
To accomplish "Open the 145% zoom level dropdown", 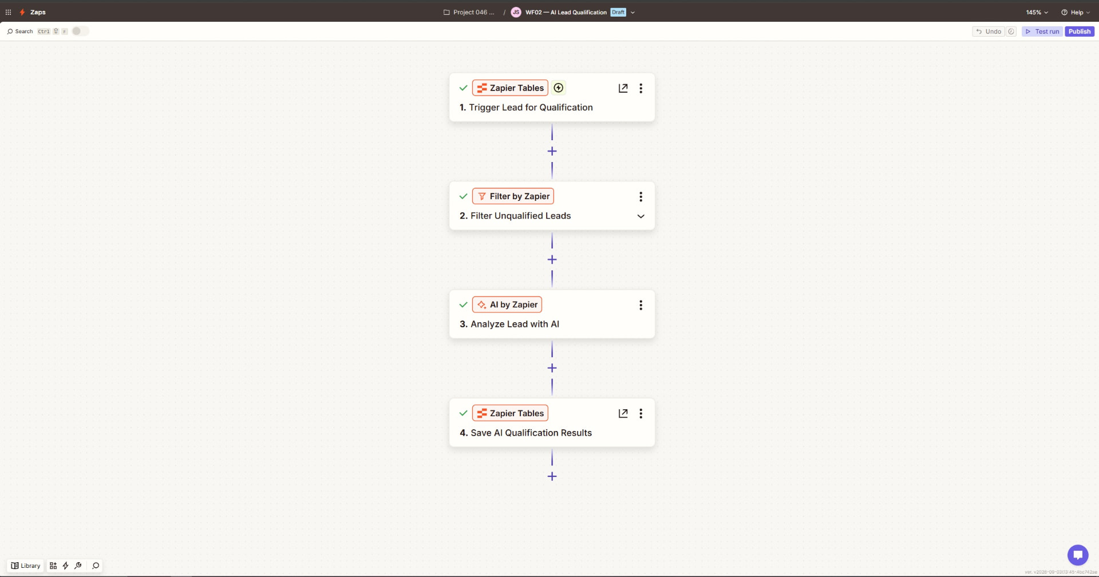I will (1037, 12).
